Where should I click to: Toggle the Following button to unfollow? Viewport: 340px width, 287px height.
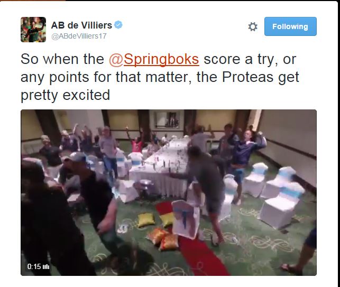(290, 26)
